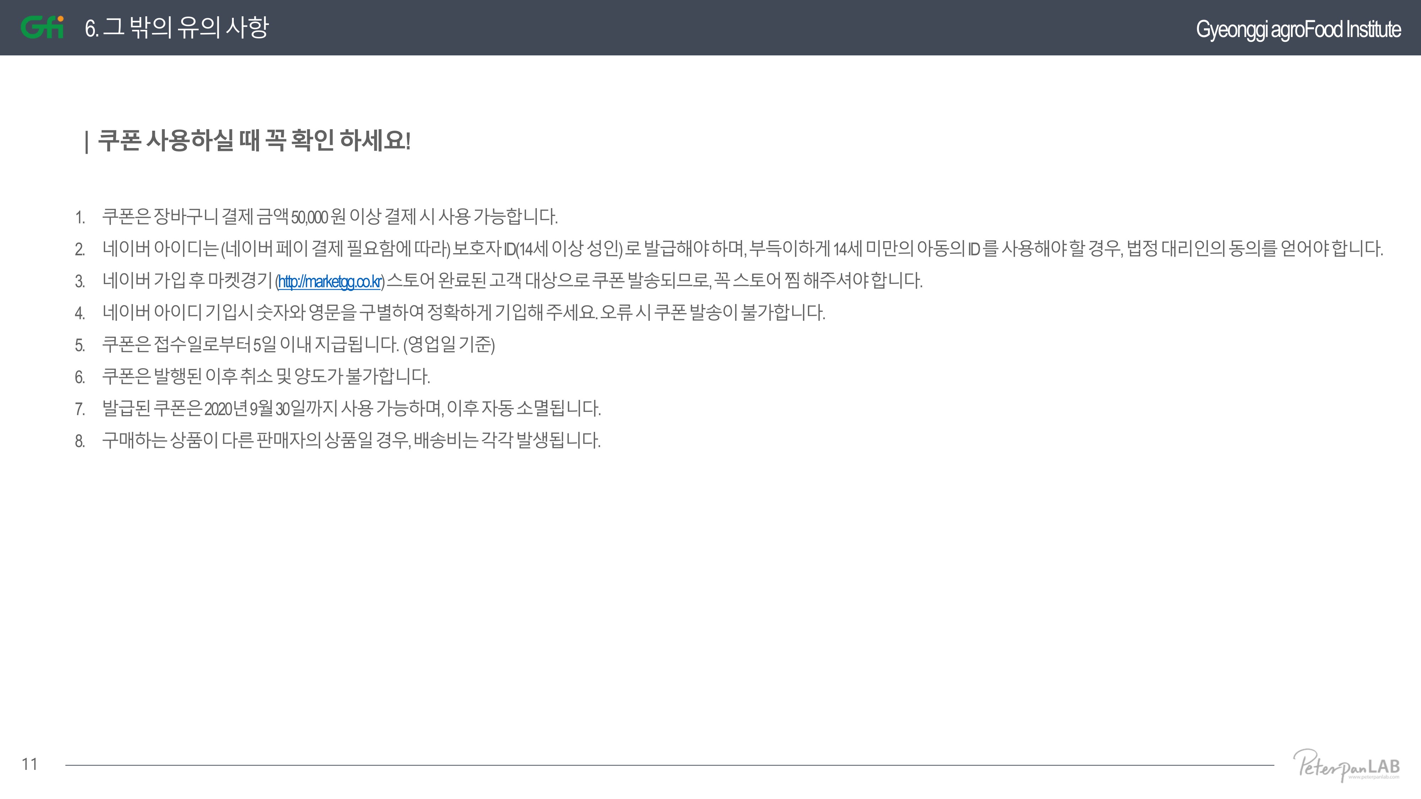The width and height of the screenshot is (1421, 799).
Task: Click list item 6 about 취소 및 양도 불가
Action: tap(253, 377)
